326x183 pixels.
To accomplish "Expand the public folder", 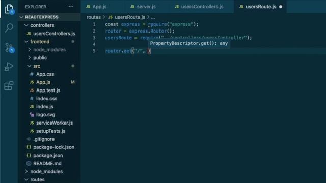I will point(30,57).
